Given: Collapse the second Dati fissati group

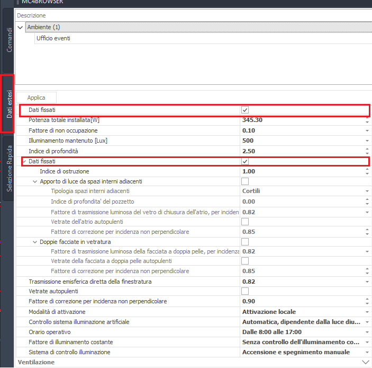Looking at the screenshot, I should pos(24,161).
